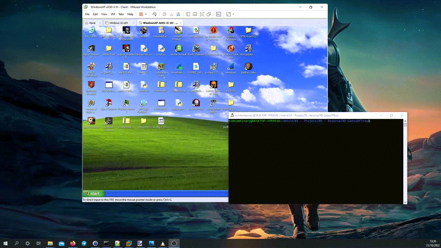Viewport: 441px width, 248px height.
Task: Select the Baldur's Gate shortcut
Action: [x=248, y=68]
